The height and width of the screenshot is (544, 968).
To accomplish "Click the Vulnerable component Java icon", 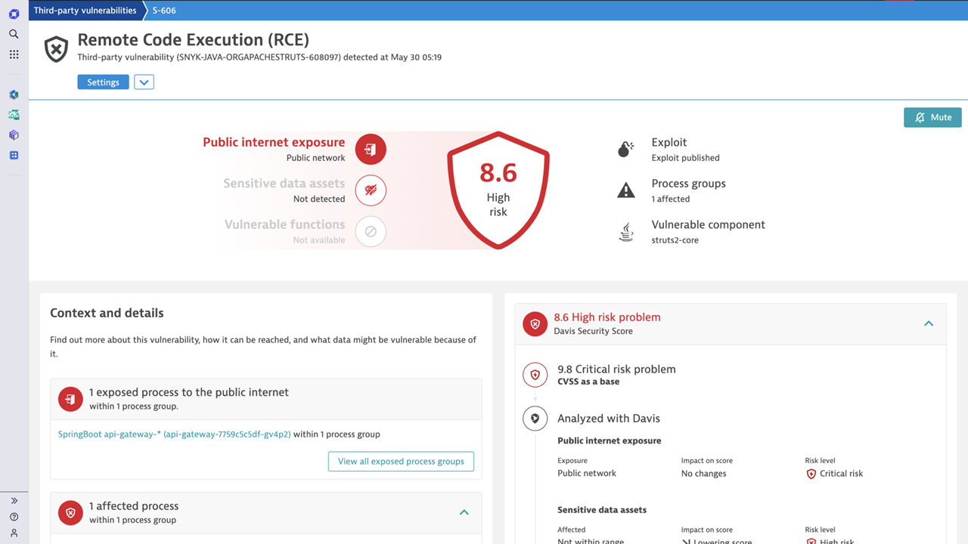I will pos(625,232).
